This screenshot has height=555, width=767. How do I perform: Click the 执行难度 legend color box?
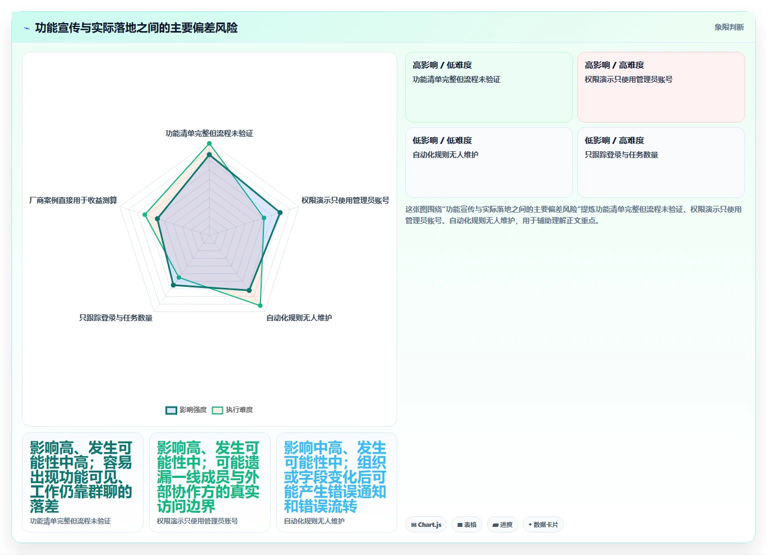(217, 410)
